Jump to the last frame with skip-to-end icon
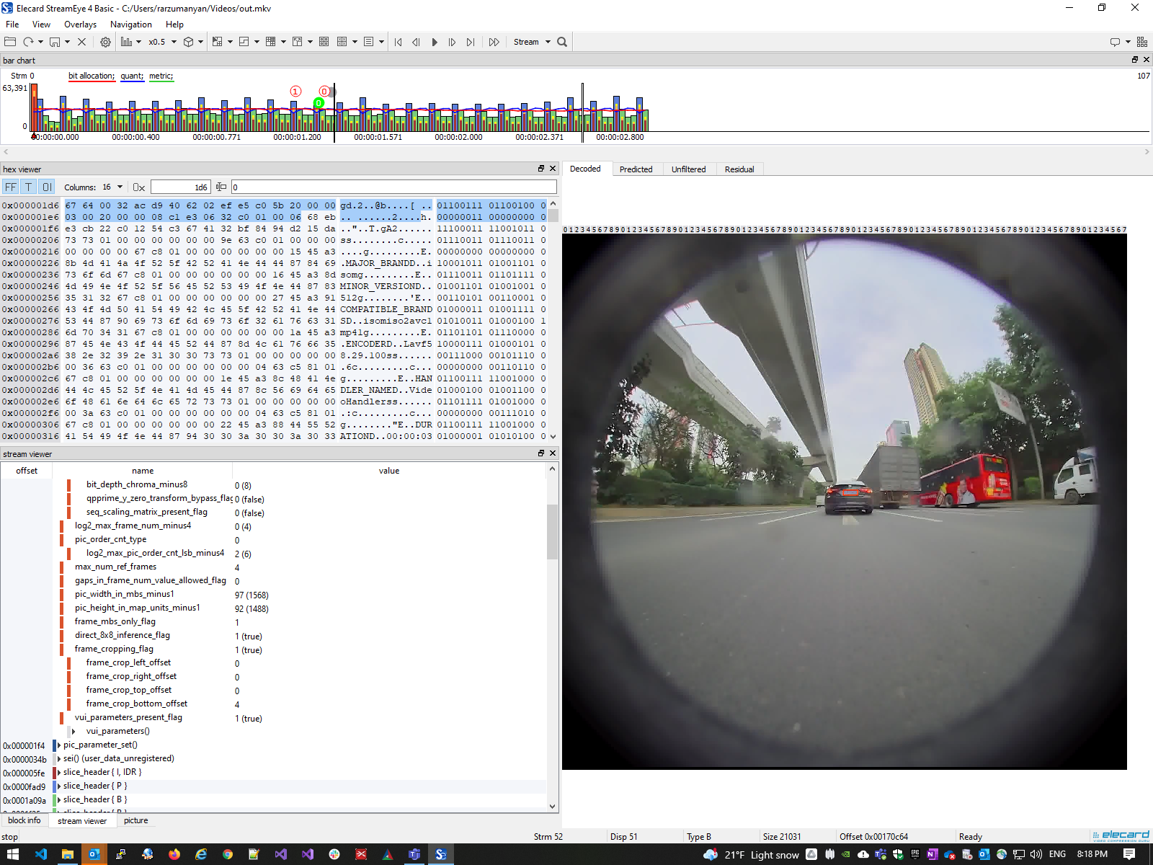Viewport: 1153px width, 865px height. click(471, 42)
